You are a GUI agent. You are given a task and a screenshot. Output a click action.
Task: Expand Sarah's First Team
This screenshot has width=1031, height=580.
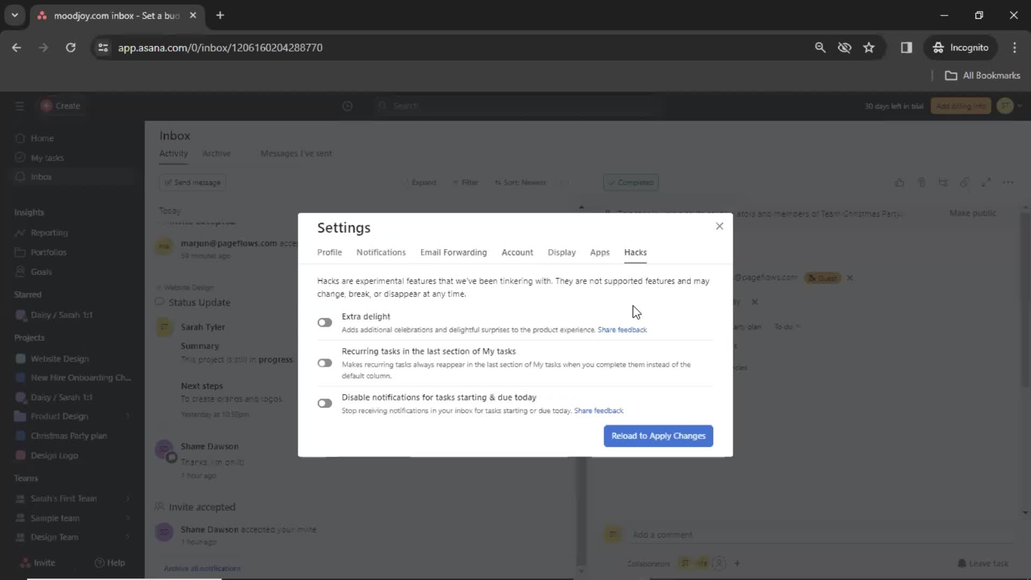click(x=128, y=498)
